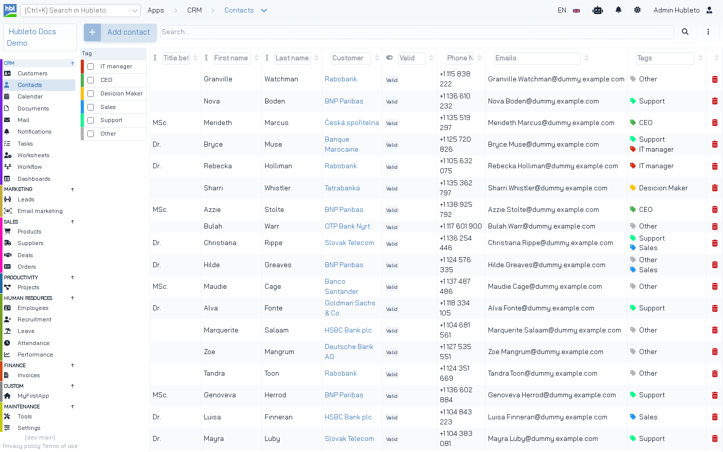Image resolution: width=723 pixels, height=452 pixels.
Task: Delete the Nova Boden contact row
Action: (x=715, y=101)
